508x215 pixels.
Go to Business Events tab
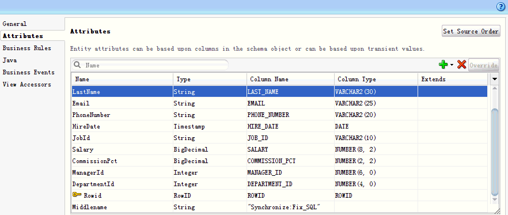click(29, 72)
